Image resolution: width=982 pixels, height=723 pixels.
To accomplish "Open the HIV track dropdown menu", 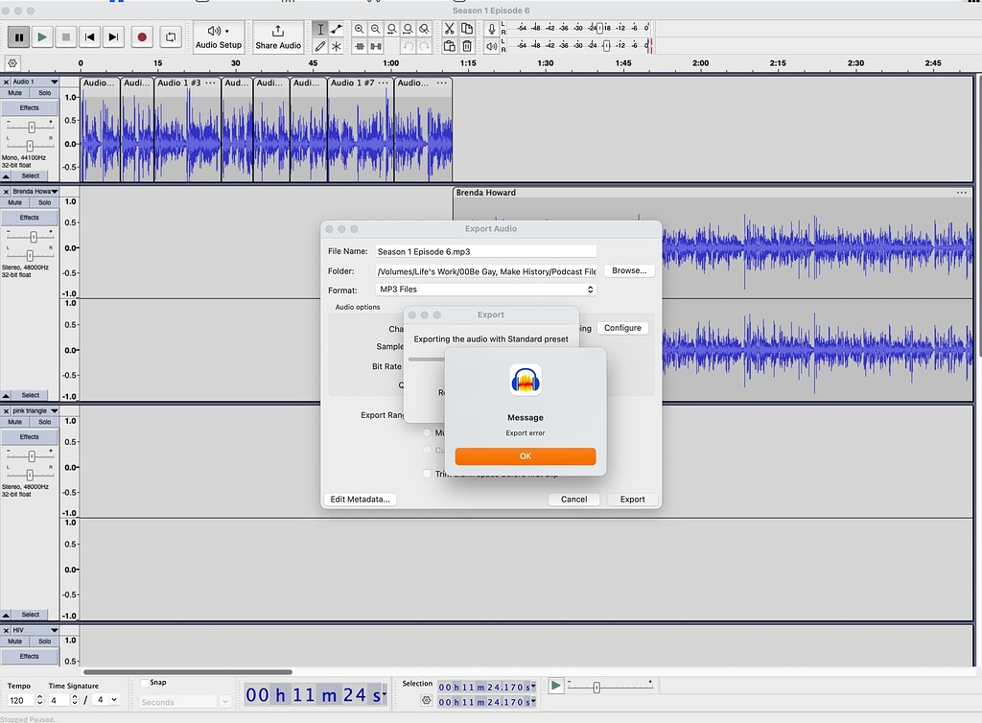I will coord(53,632).
